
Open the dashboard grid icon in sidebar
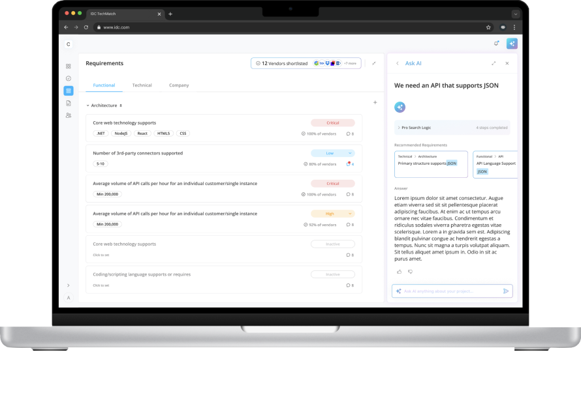coord(69,66)
